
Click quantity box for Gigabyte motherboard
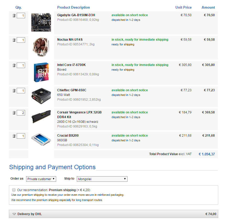tap(21, 16)
